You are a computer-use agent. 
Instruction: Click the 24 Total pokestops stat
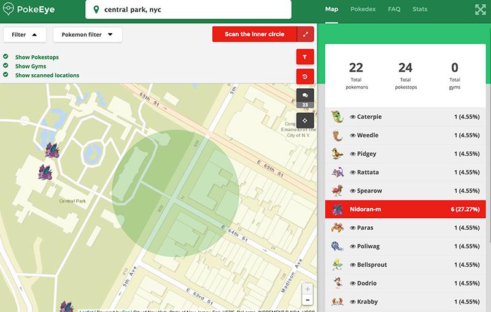406,75
